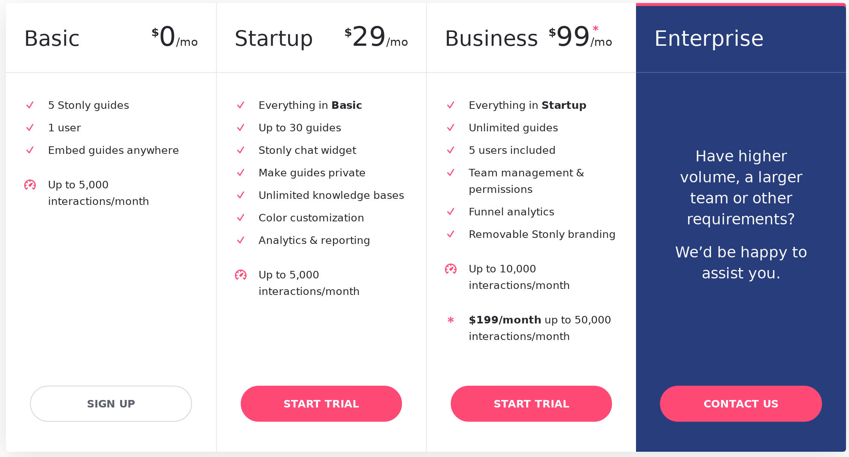Click the checkmark beside "Removable Stonly branding"
Screen dimensions: 849x457
pyautogui.click(x=450, y=235)
